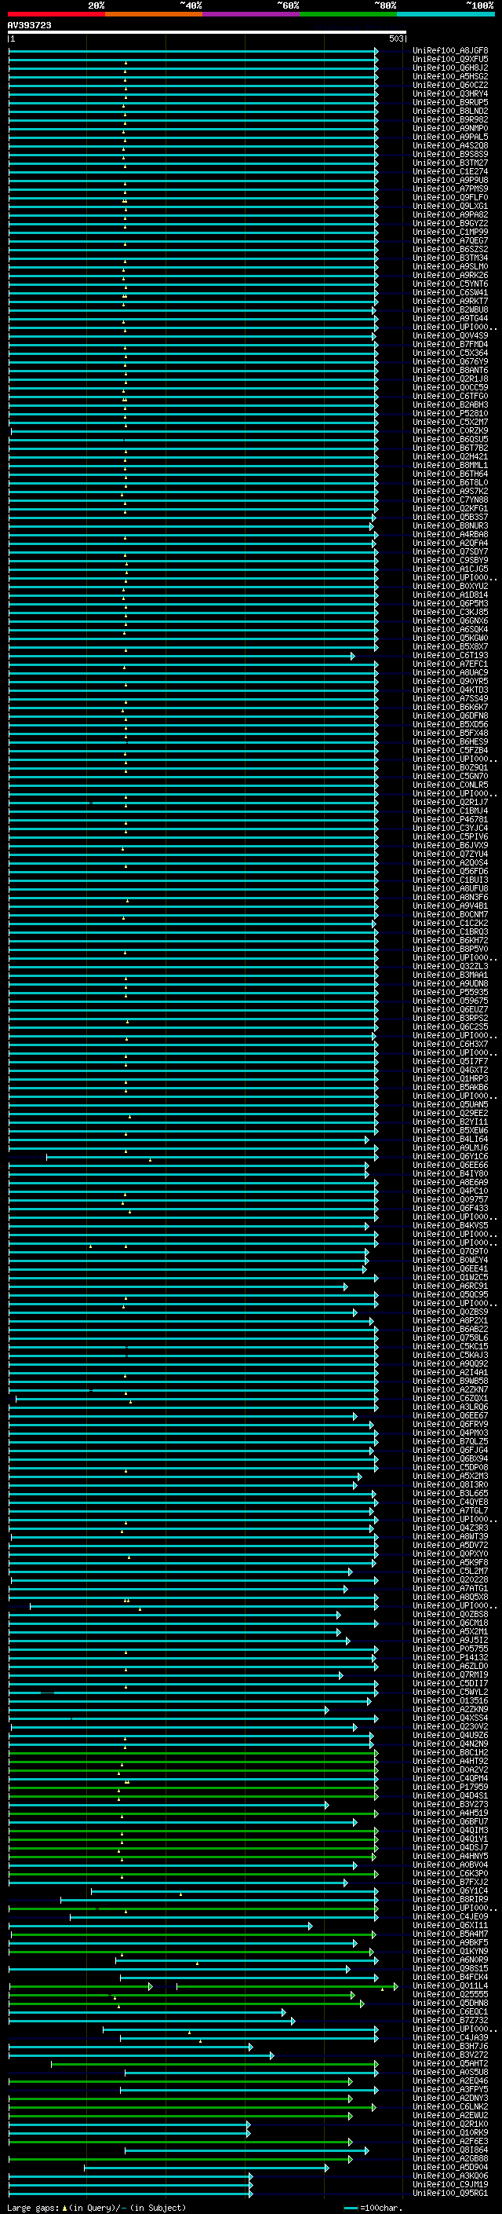Click the white query sequence bar under AV393723
Image resolution: width=502 pixels, height=2214 pixels.
tap(207, 31)
